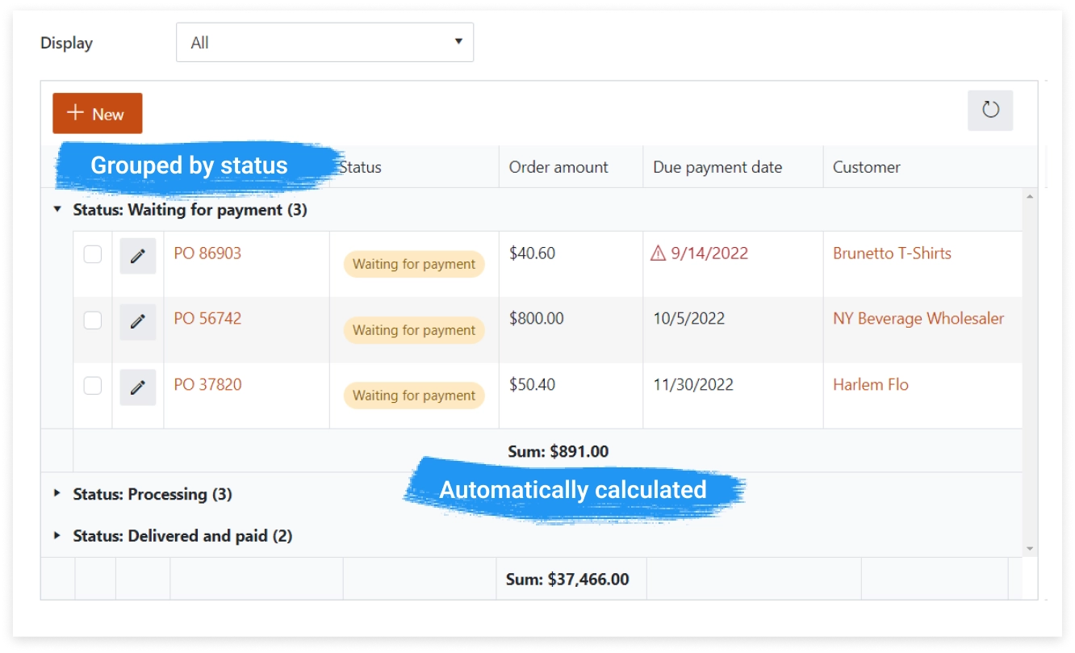Select the checkbox for PO 86903

tap(93, 254)
